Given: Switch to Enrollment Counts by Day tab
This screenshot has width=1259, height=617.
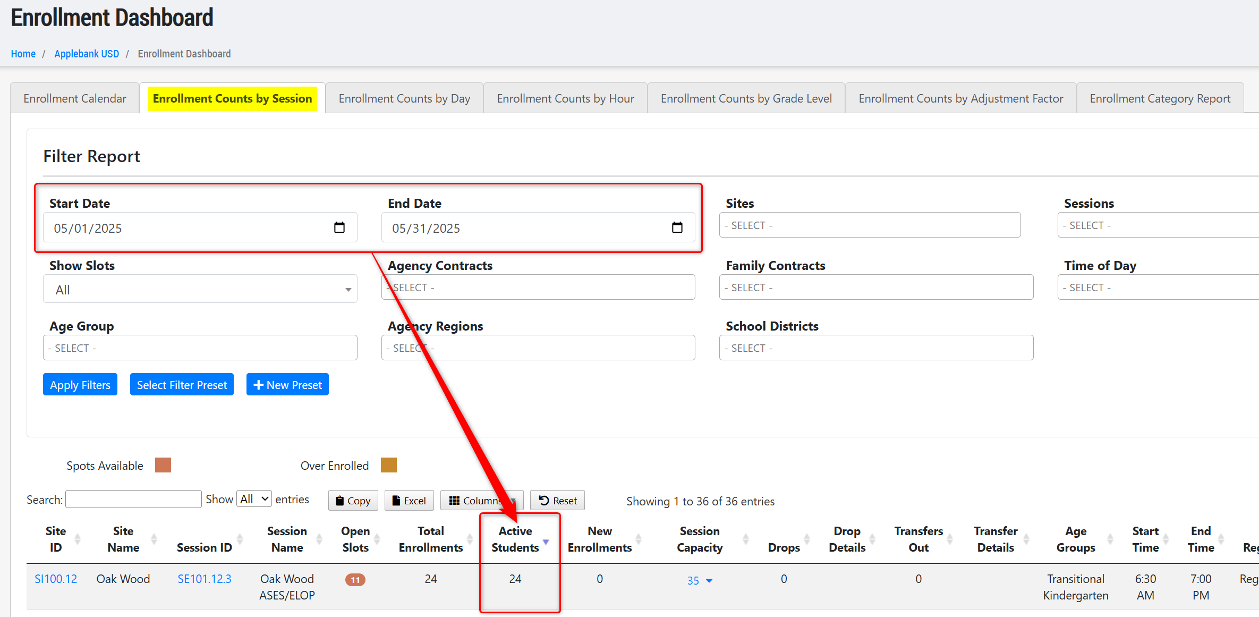Looking at the screenshot, I should (x=404, y=98).
